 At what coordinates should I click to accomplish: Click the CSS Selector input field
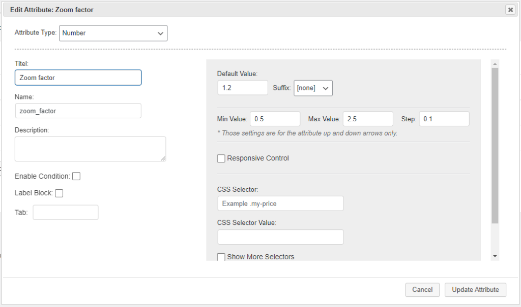(x=281, y=203)
